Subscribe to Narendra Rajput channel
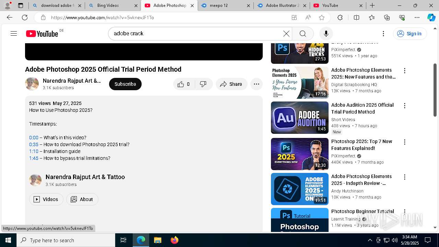The height and width of the screenshot is (247, 439). click(x=125, y=84)
